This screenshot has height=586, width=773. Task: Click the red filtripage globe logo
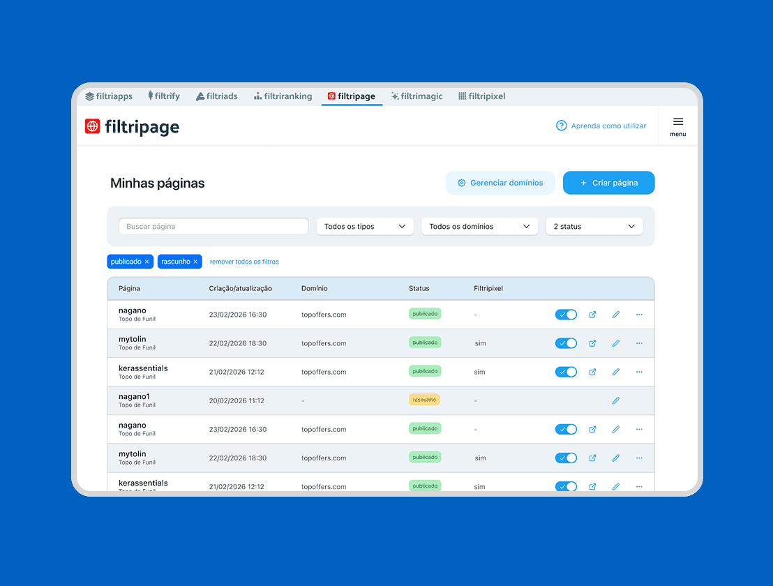tap(92, 126)
